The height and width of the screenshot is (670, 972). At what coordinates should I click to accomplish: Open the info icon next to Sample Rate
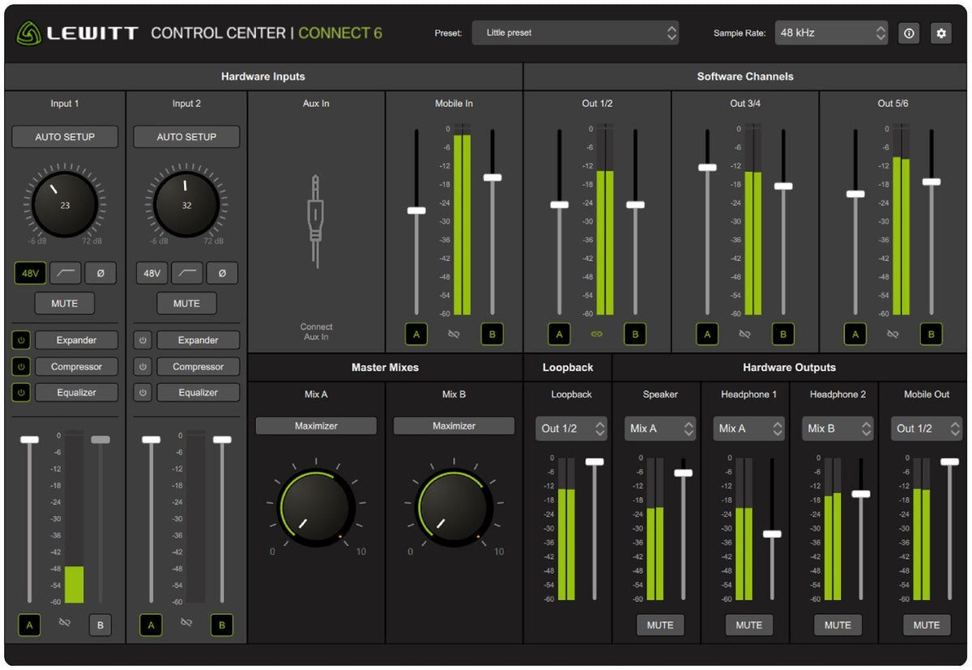point(909,33)
